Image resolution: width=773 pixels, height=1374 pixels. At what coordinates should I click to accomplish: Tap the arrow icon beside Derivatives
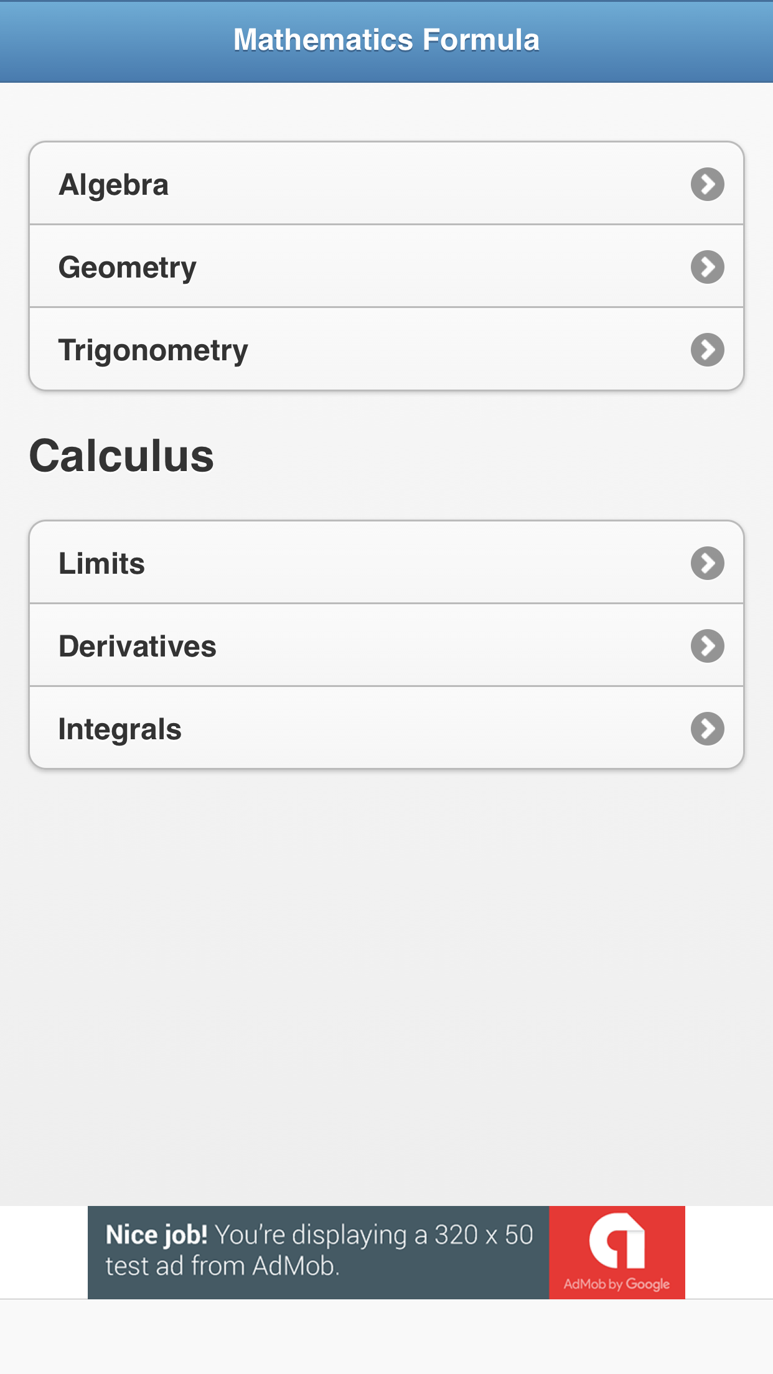(707, 646)
